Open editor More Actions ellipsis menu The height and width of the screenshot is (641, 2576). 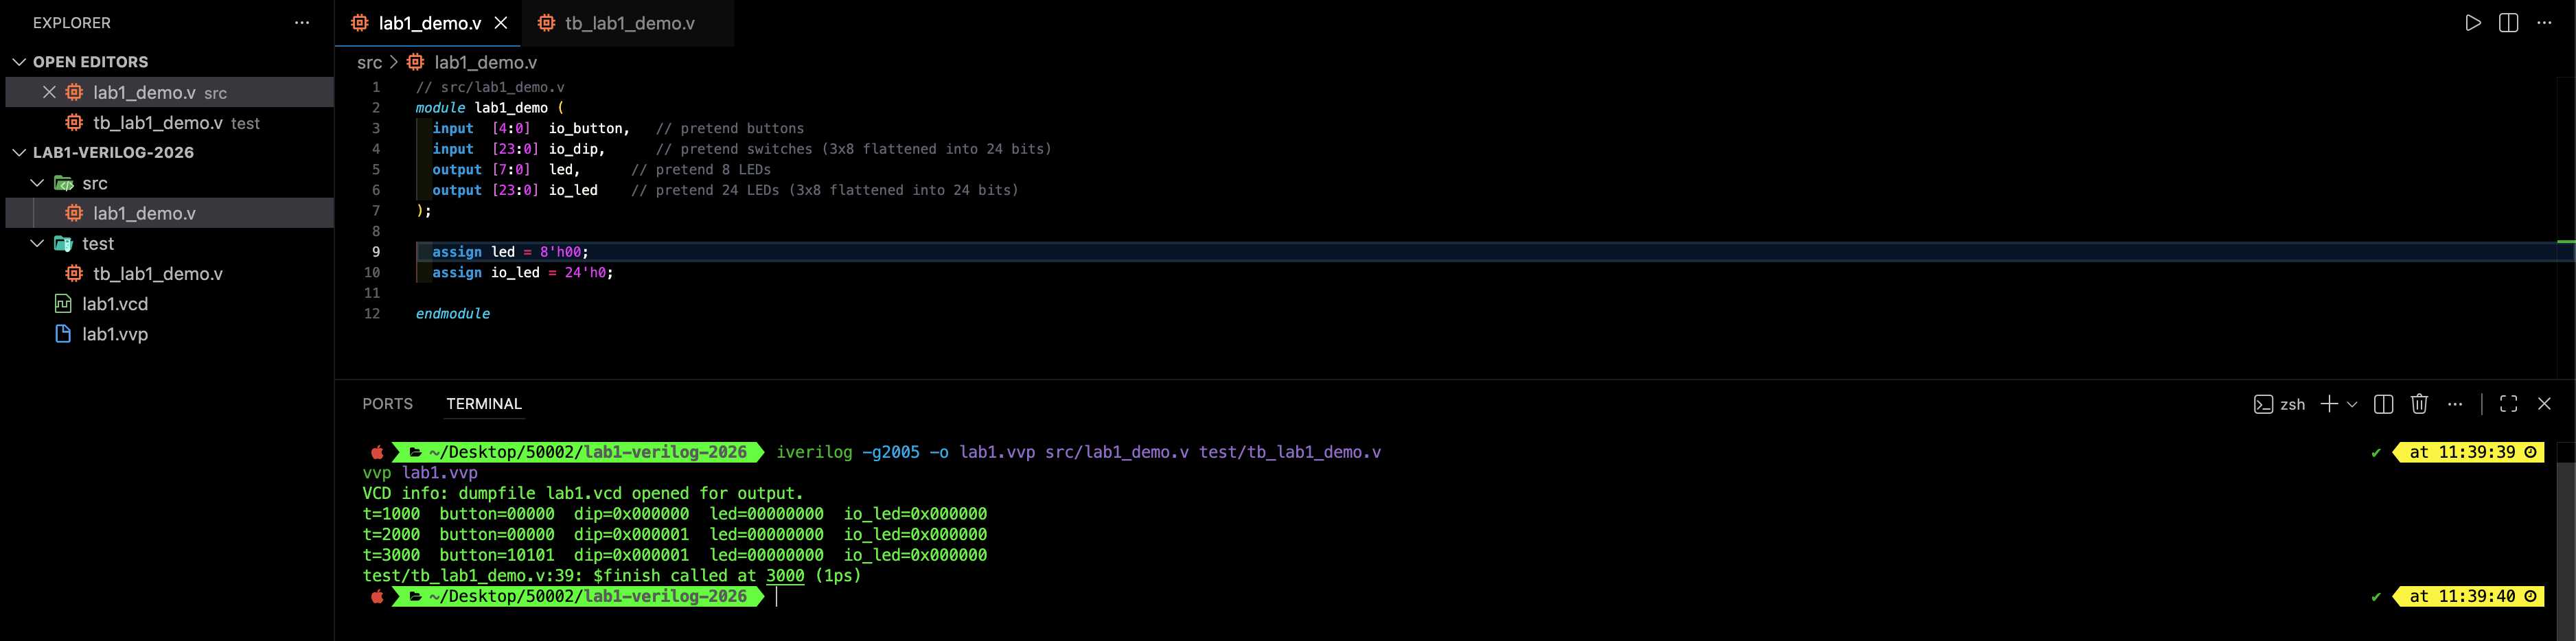(x=2544, y=23)
